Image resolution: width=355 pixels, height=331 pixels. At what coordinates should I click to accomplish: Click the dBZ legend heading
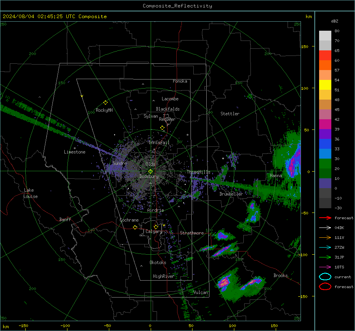(x=334, y=21)
